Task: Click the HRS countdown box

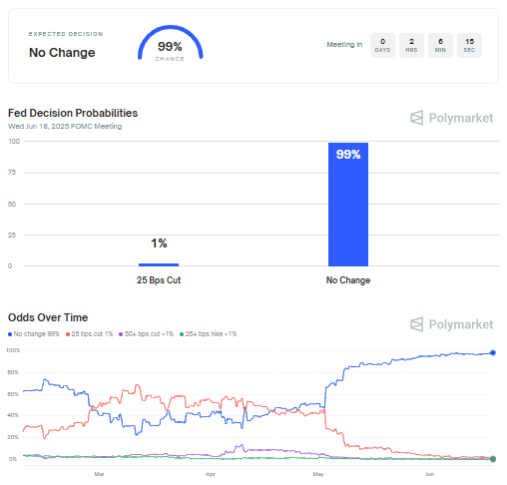Action: click(411, 45)
